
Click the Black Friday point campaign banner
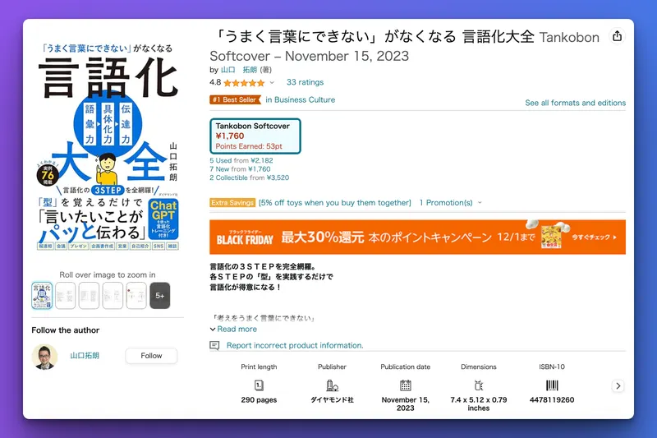417,237
